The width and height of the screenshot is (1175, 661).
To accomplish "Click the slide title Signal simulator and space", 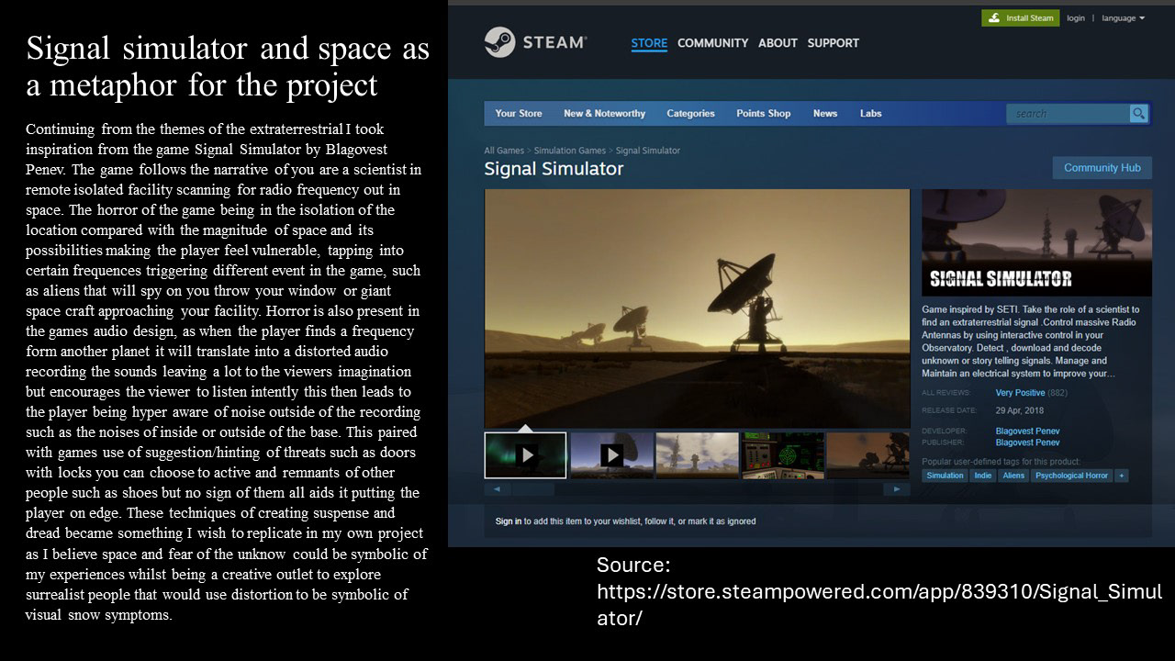I will (228, 66).
